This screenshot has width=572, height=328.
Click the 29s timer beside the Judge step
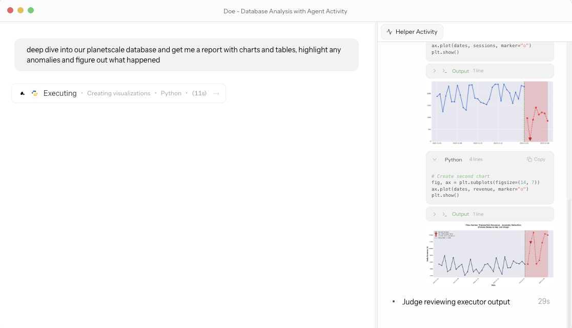(543, 301)
